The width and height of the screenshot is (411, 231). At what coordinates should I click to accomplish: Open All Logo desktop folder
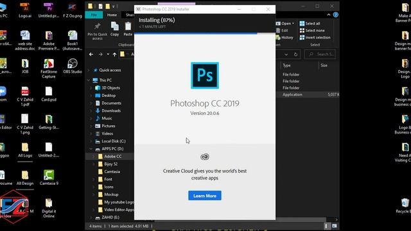(x=25, y=150)
